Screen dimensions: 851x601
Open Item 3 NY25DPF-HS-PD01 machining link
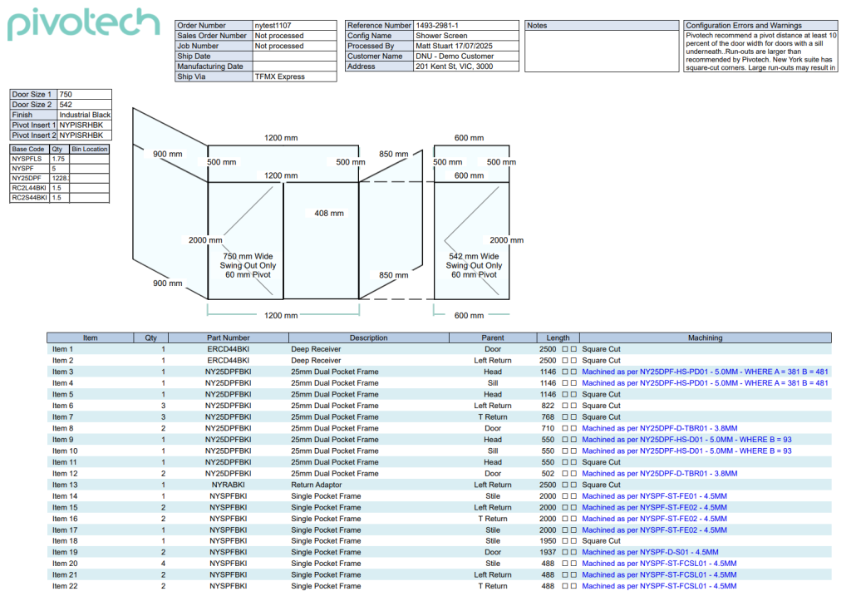click(705, 372)
